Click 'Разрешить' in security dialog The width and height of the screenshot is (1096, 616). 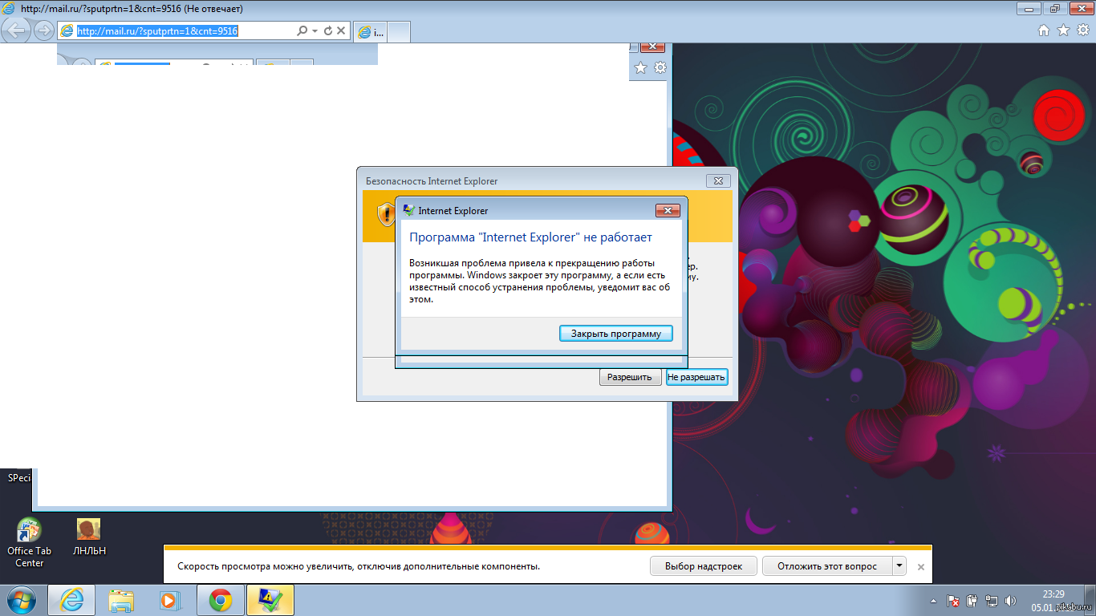(630, 377)
